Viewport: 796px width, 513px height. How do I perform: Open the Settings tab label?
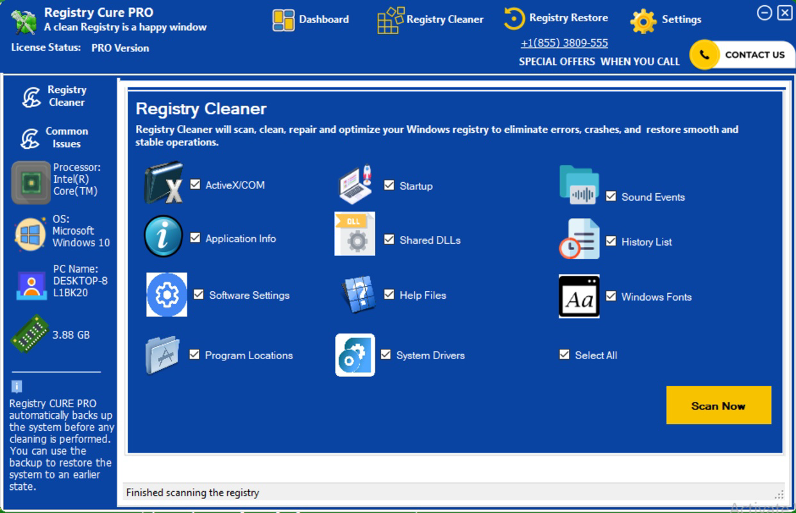pos(681,19)
